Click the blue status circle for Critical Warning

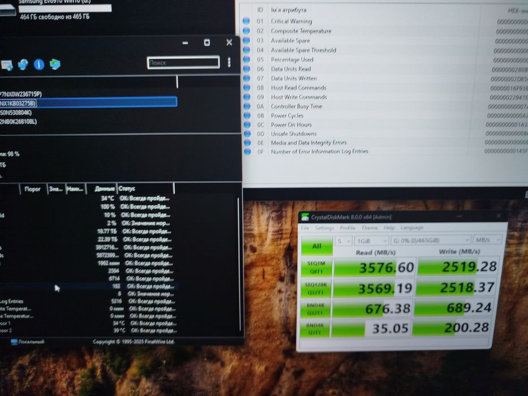click(x=246, y=21)
